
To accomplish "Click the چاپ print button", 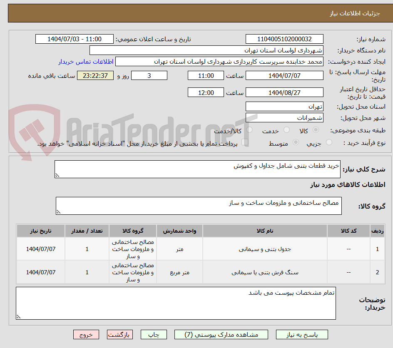I will pyautogui.click(x=154, y=334).
